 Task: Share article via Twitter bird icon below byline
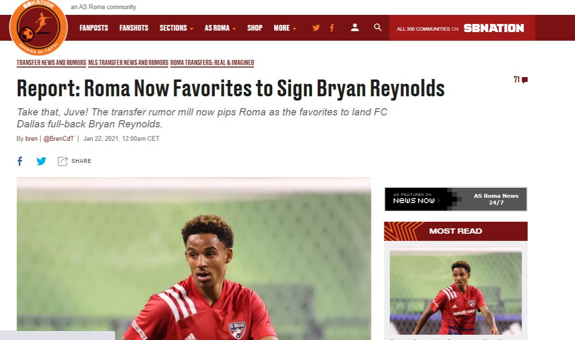click(x=42, y=161)
